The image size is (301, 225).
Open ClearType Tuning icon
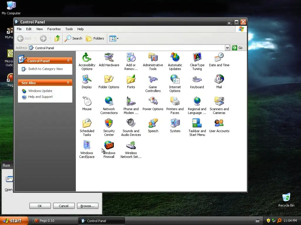coord(197,57)
